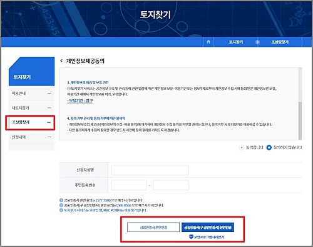Click the 토지찾기 sidebar header
This screenshot has height=247, width=313.
pos(31,71)
